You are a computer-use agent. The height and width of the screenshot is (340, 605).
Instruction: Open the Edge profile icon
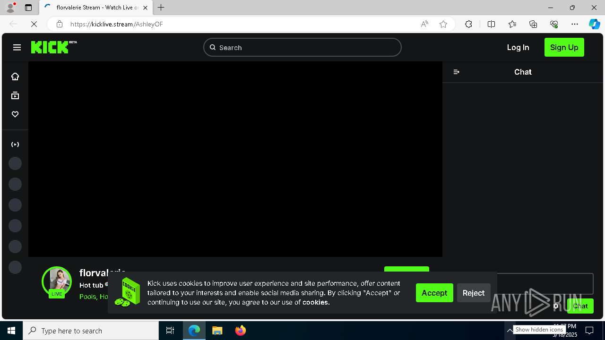10,8
